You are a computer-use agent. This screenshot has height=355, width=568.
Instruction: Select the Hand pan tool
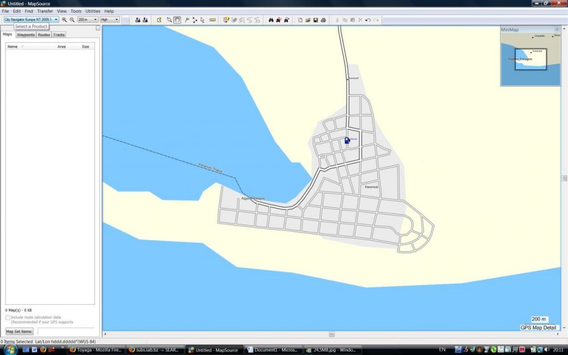(x=177, y=20)
